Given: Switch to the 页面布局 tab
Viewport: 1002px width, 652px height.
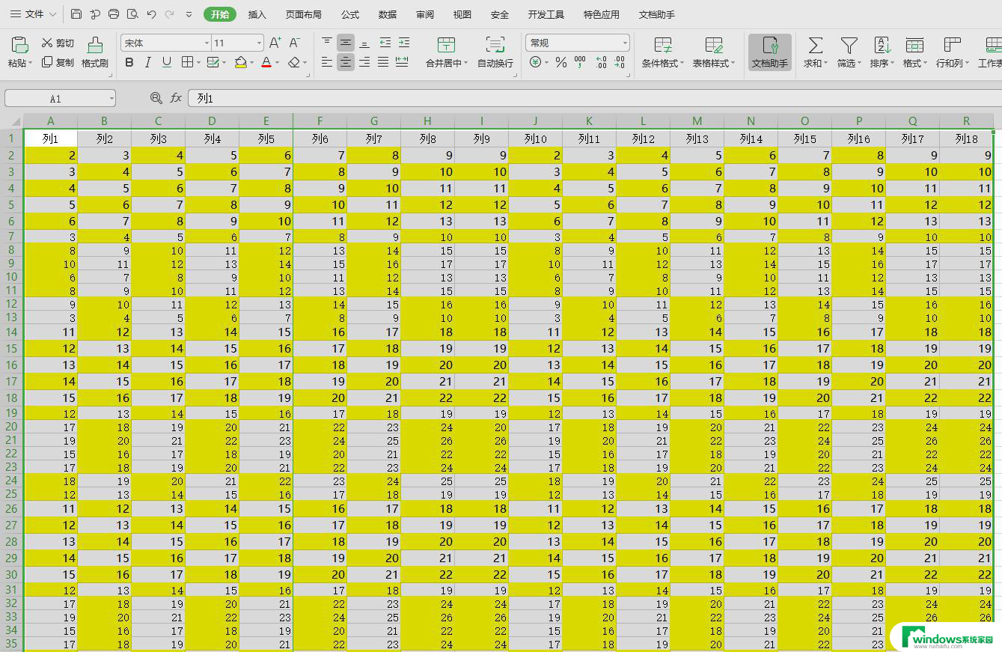Looking at the screenshot, I should coord(304,14).
